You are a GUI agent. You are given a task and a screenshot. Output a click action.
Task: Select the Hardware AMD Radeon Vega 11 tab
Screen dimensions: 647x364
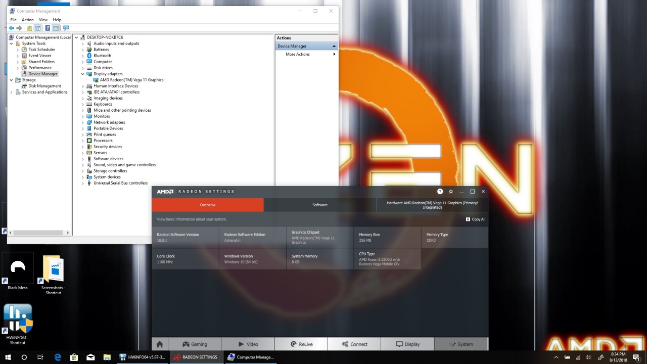coord(432,205)
